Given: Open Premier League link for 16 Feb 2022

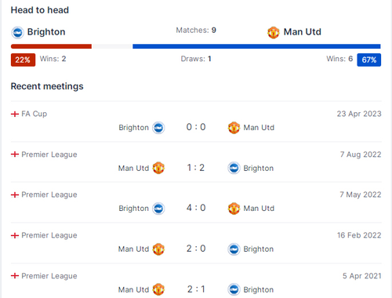Looking at the screenshot, I should [49, 235].
